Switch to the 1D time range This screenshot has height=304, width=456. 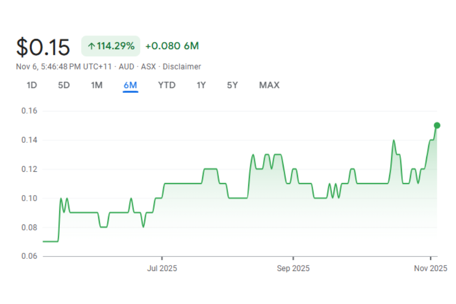[x=32, y=85]
